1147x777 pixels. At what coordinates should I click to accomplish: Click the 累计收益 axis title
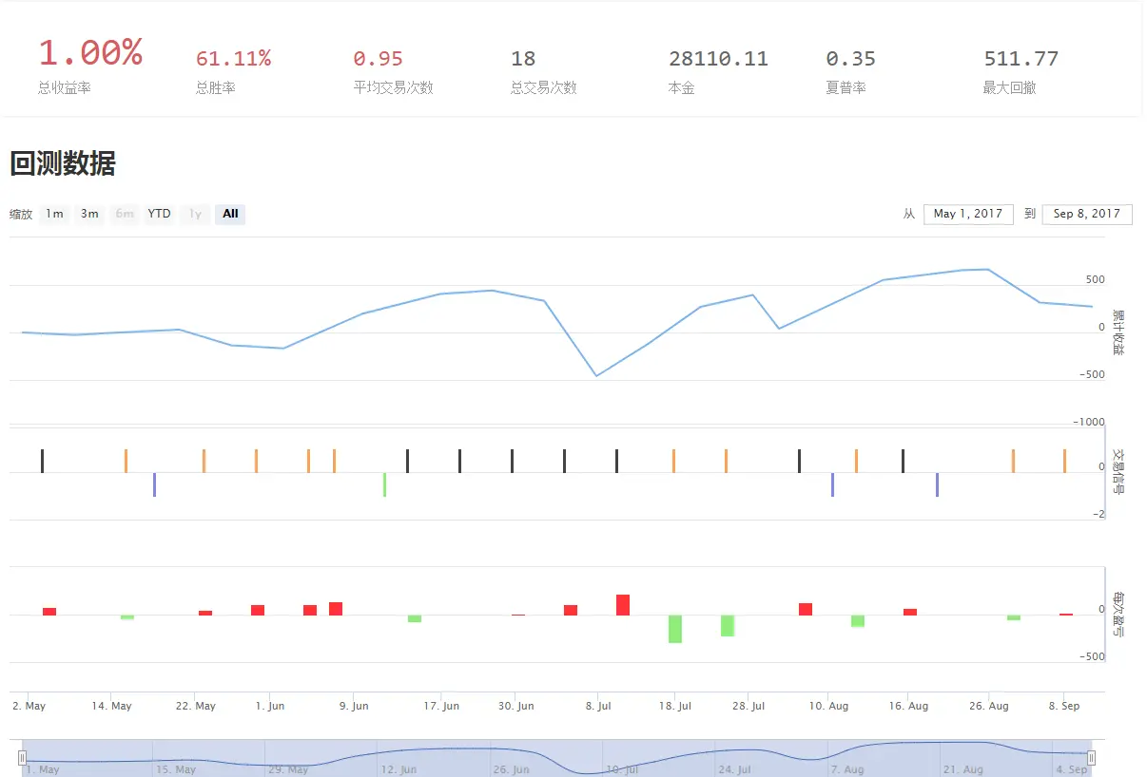pos(1118,332)
